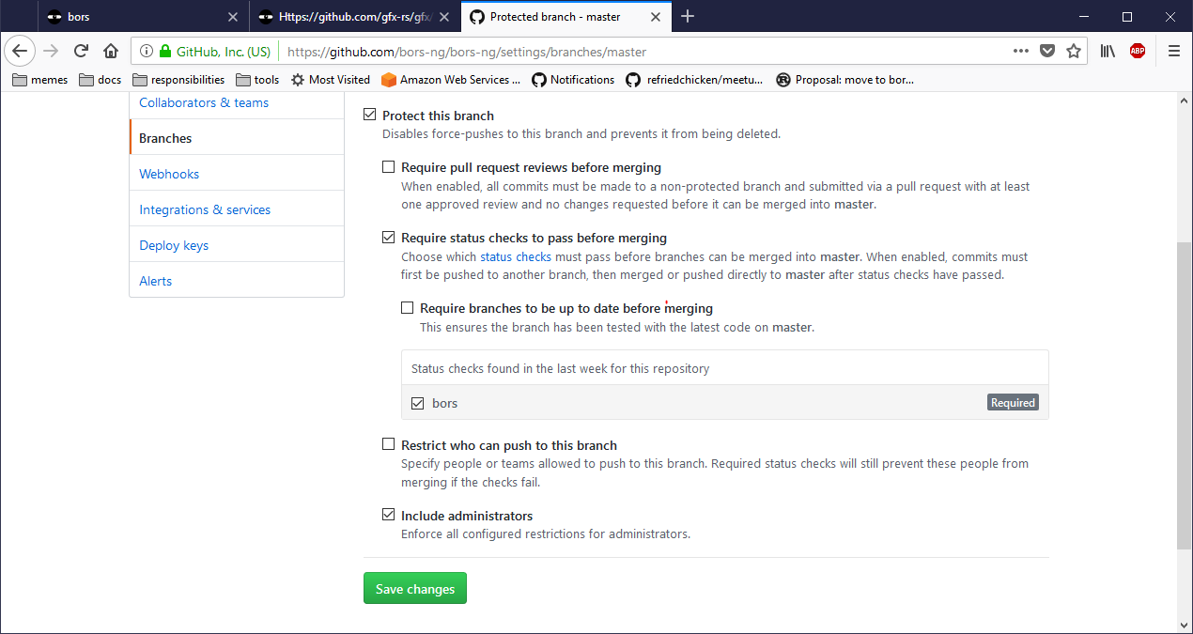Open a new tab with plus icon
1193x634 pixels.
tap(688, 17)
